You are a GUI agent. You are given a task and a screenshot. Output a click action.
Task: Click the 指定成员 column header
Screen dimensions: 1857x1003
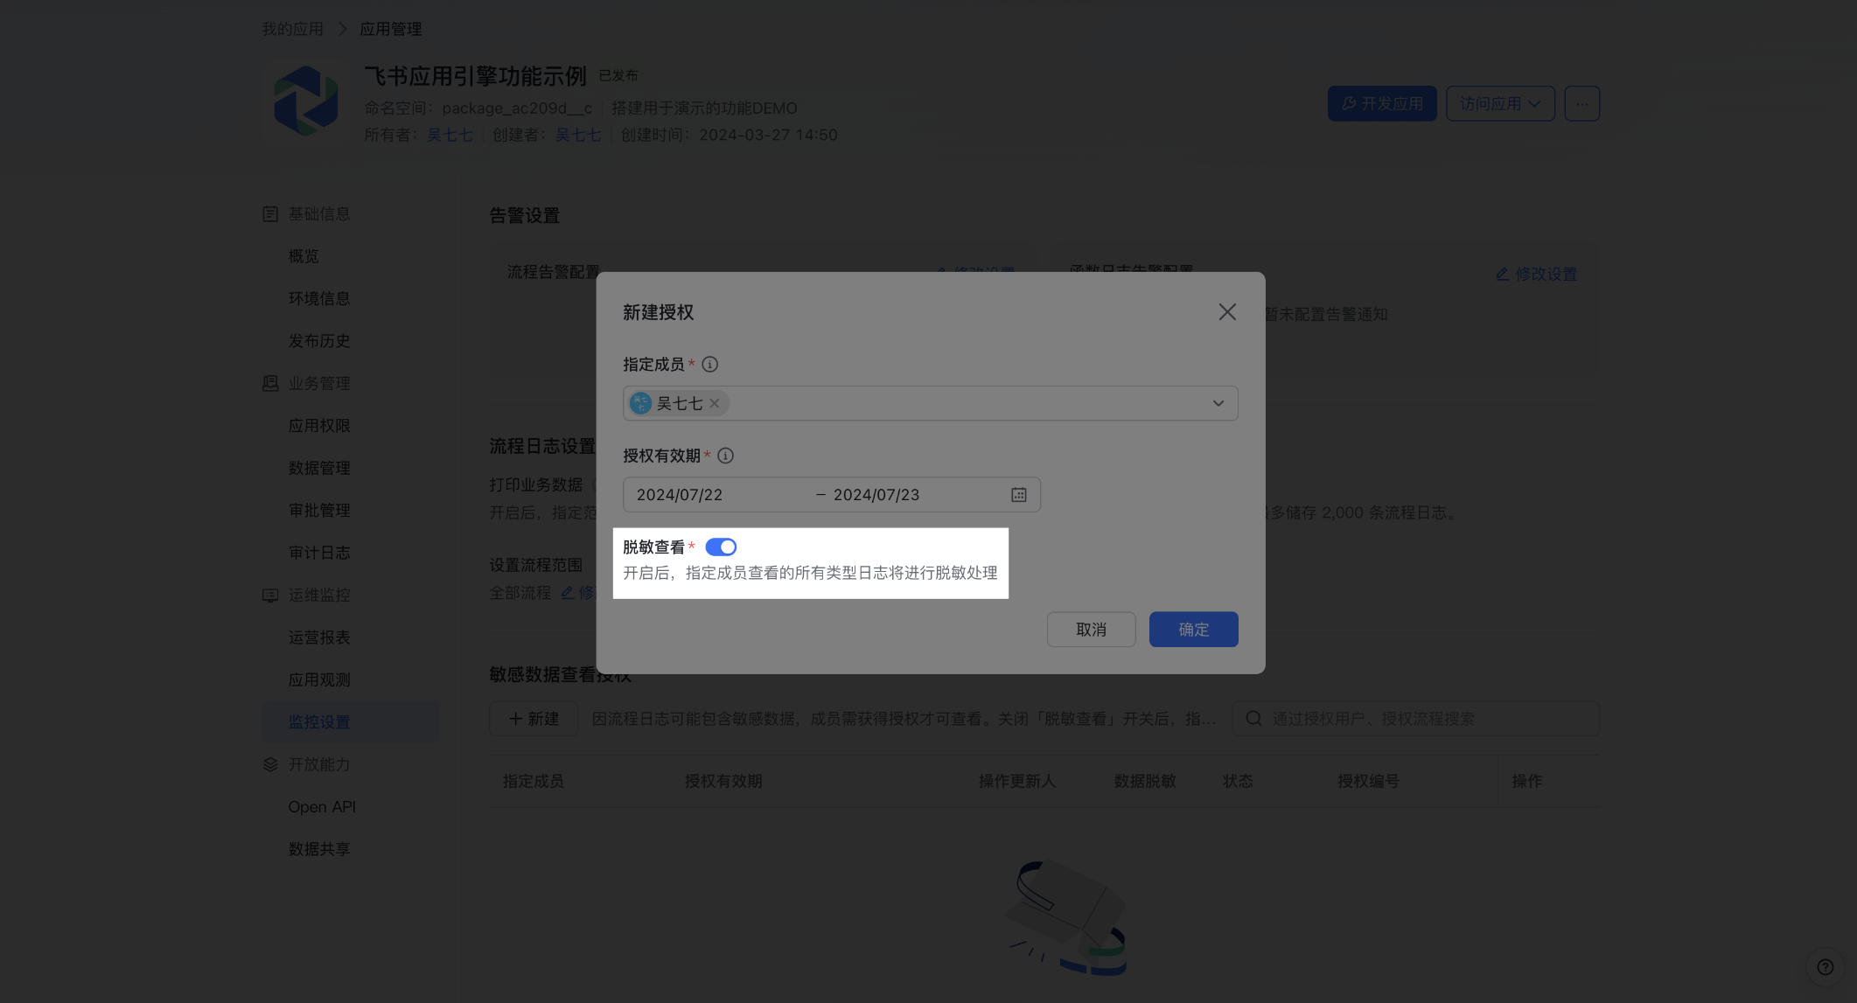pyautogui.click(x=534, y=781)
